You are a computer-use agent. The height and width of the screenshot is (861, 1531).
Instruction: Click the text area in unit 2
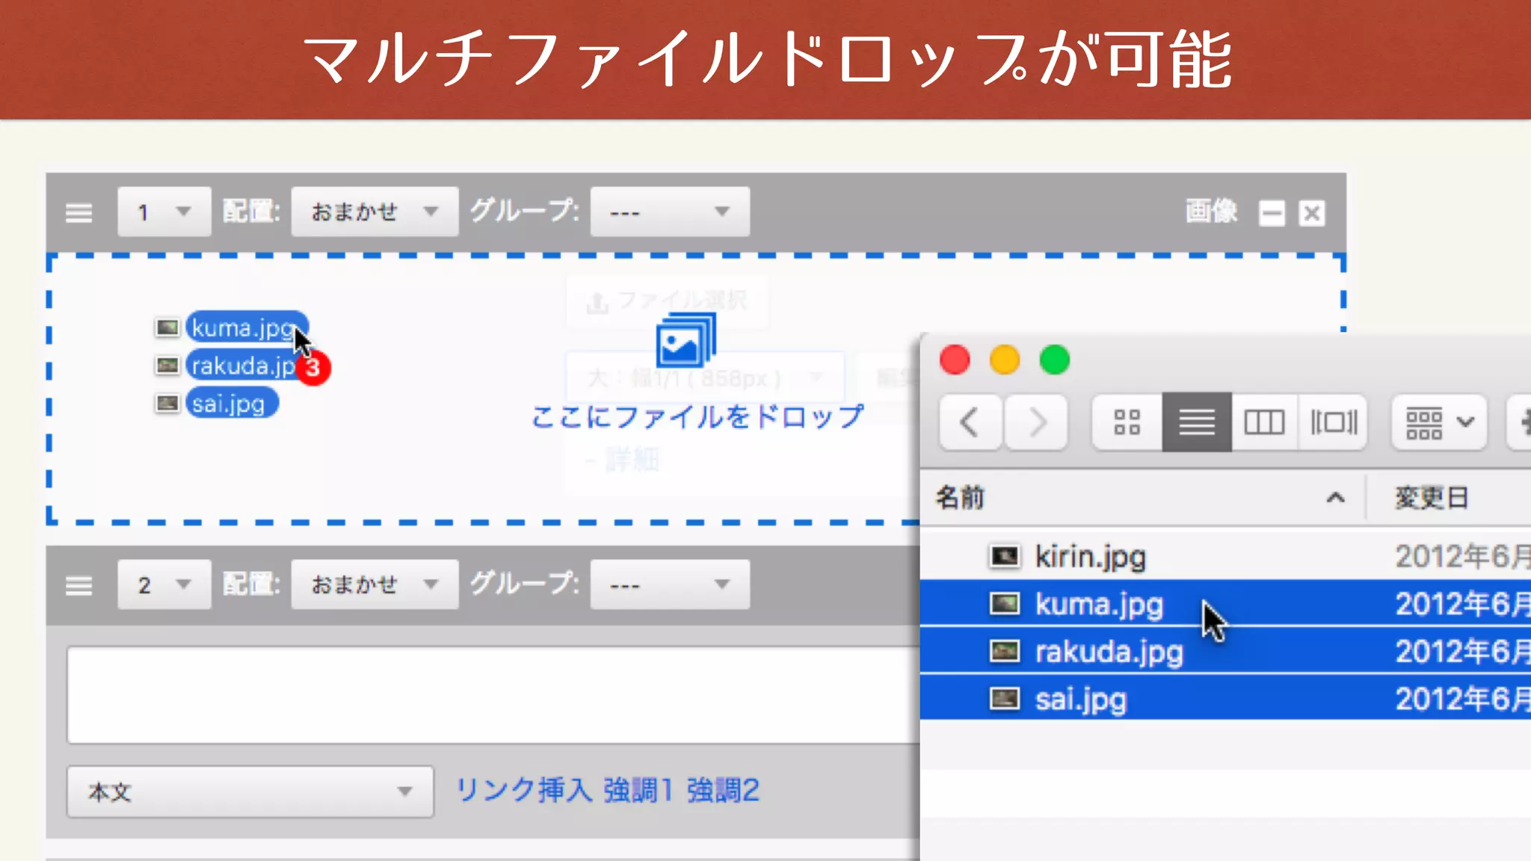[493, 695]
